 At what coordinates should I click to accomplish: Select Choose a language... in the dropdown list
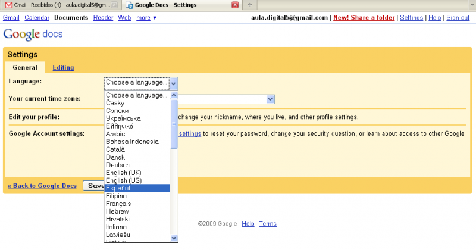coord(137,95)
